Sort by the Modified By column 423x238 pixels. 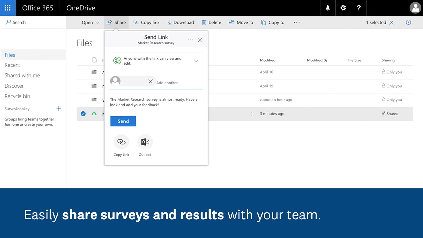(x=317, y=60)
